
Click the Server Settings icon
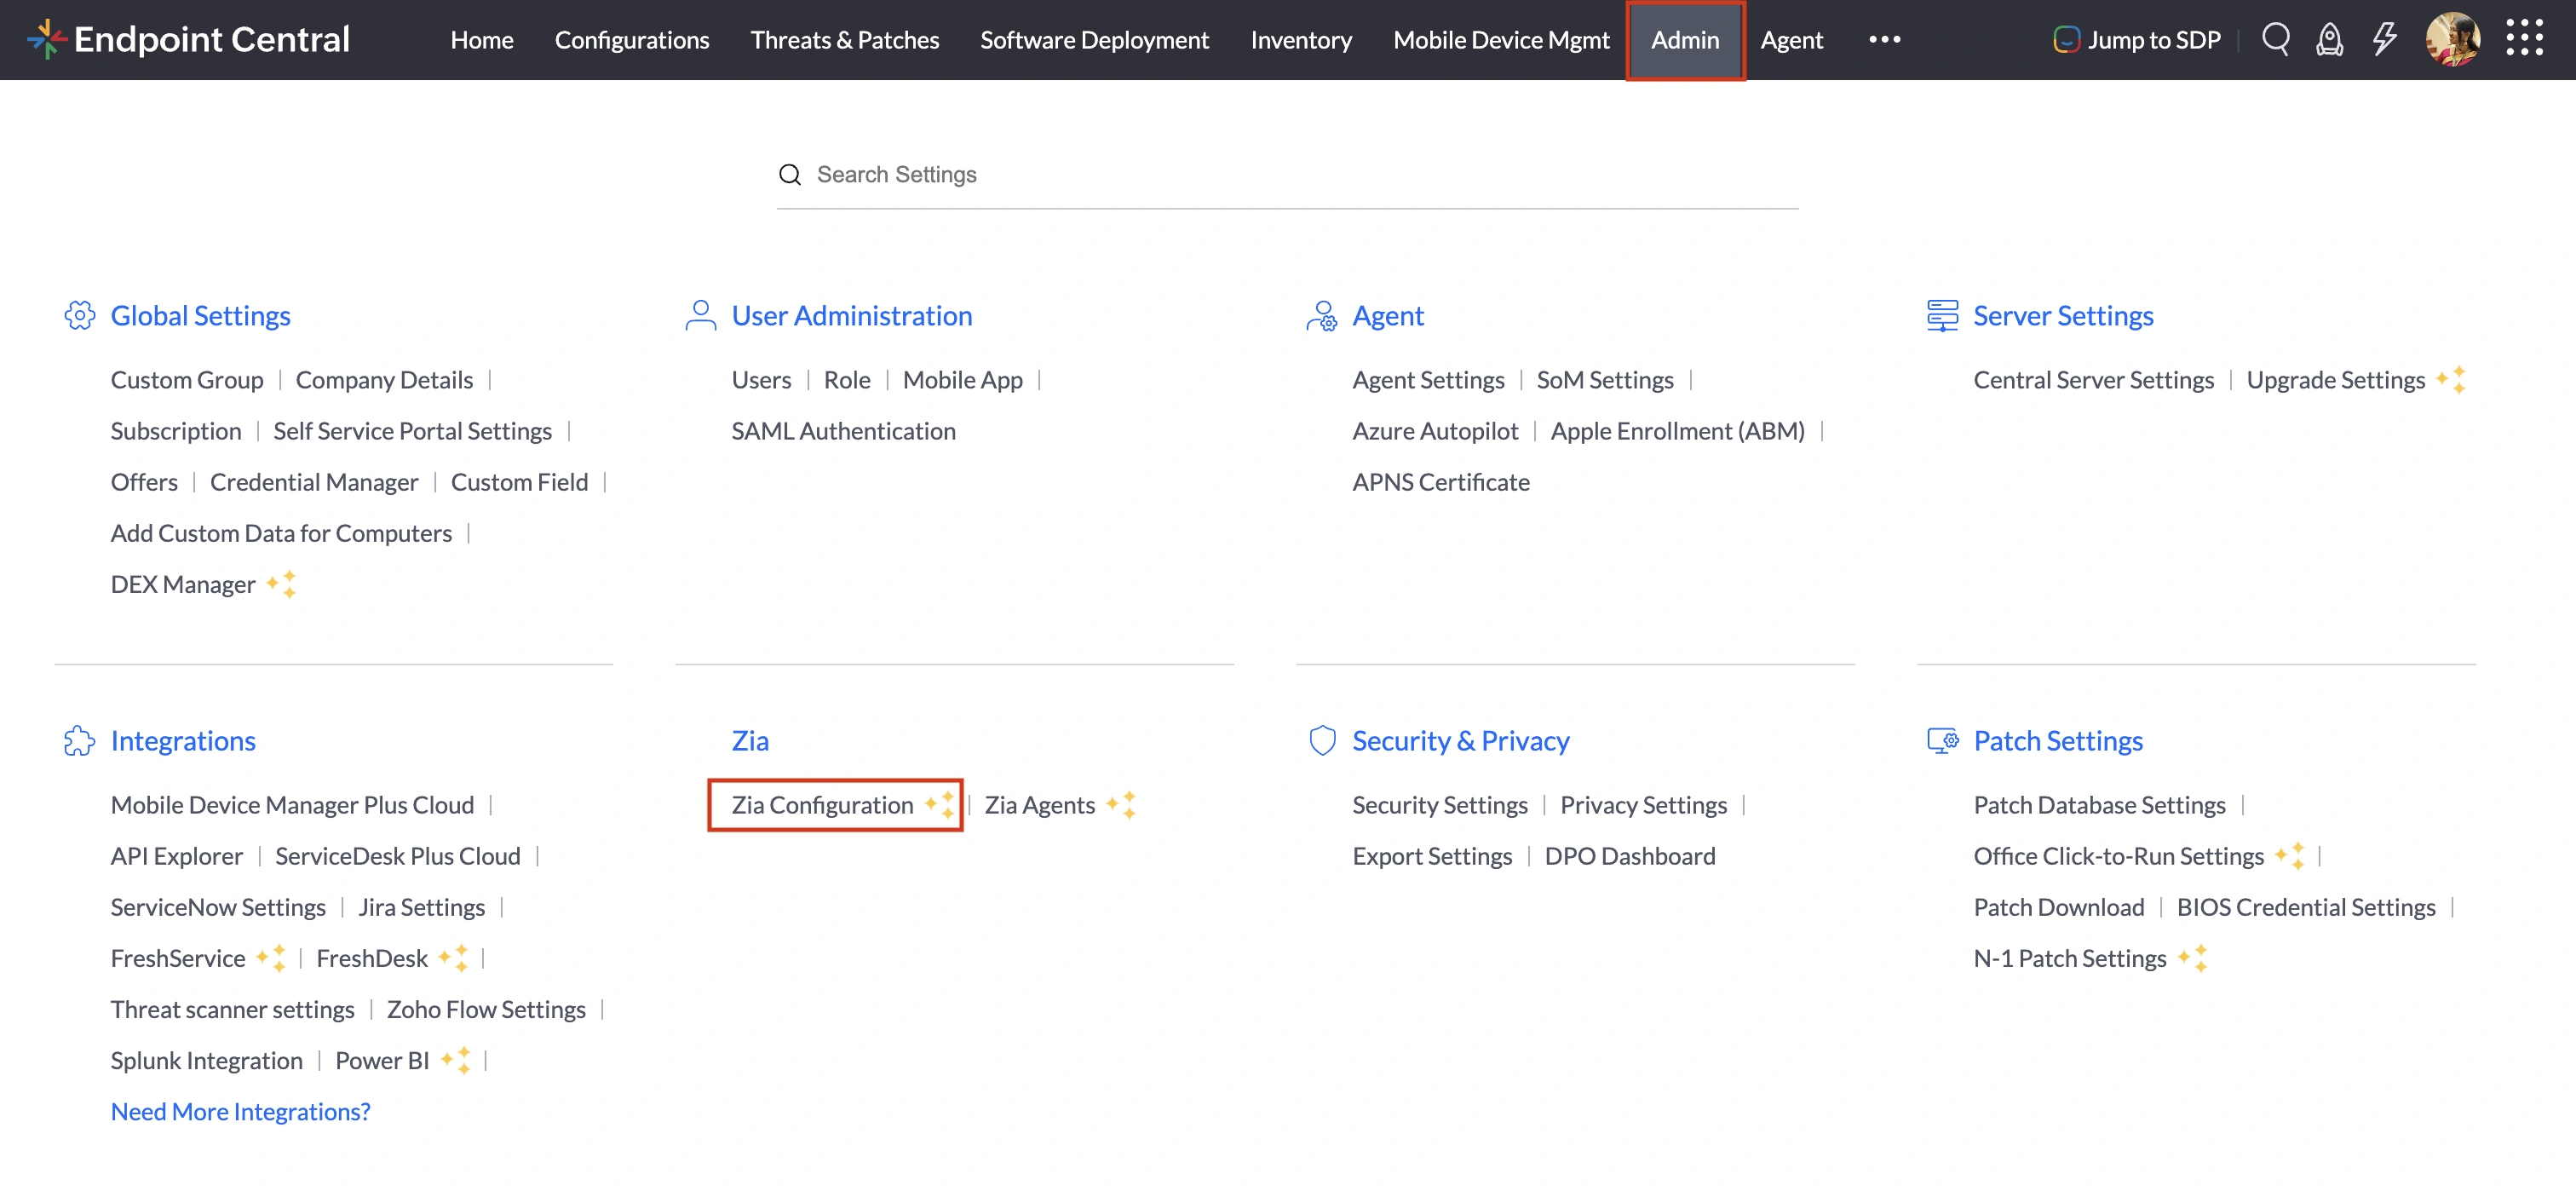point(1942,315)
